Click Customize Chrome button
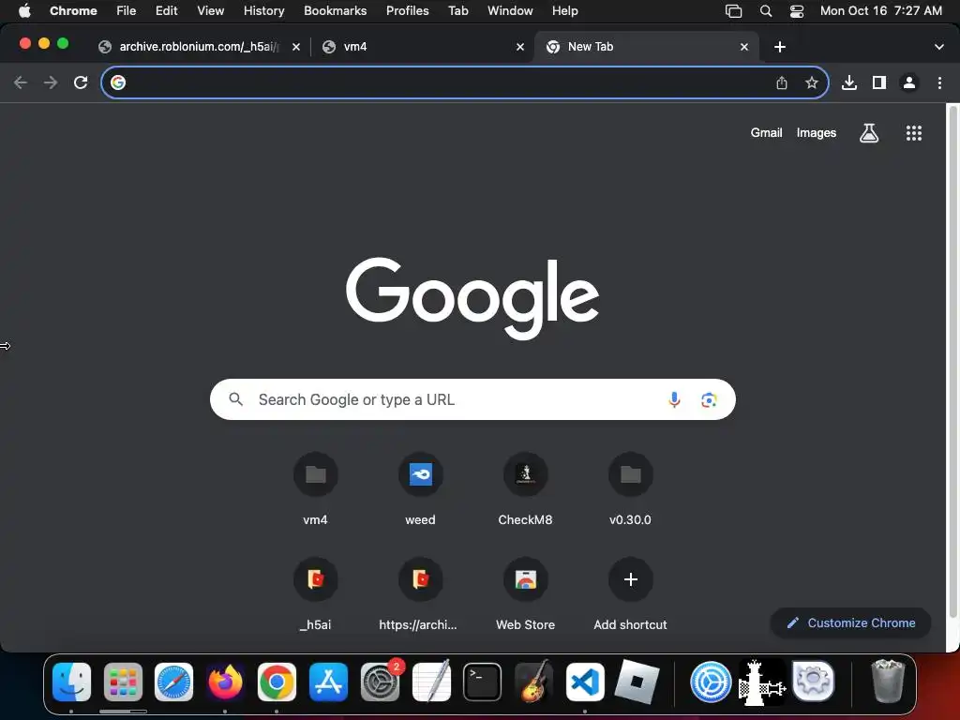Screen dimensions: 960x720 point(850,622)
